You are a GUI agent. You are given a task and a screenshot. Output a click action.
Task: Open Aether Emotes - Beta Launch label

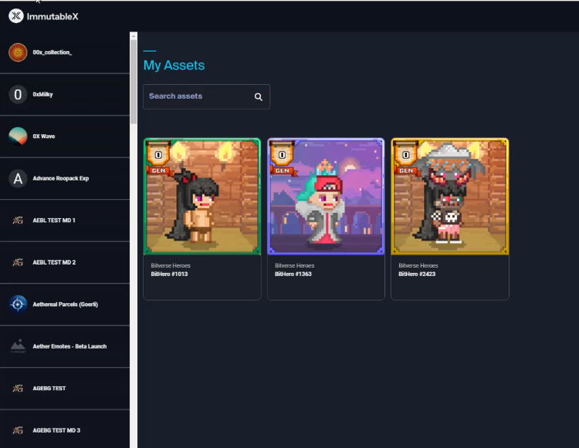[69, 346]
